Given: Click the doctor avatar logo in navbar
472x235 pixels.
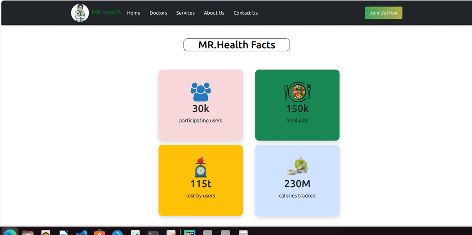Looking at the screenshot, I should pyautogui.click(x=80, y=13).
